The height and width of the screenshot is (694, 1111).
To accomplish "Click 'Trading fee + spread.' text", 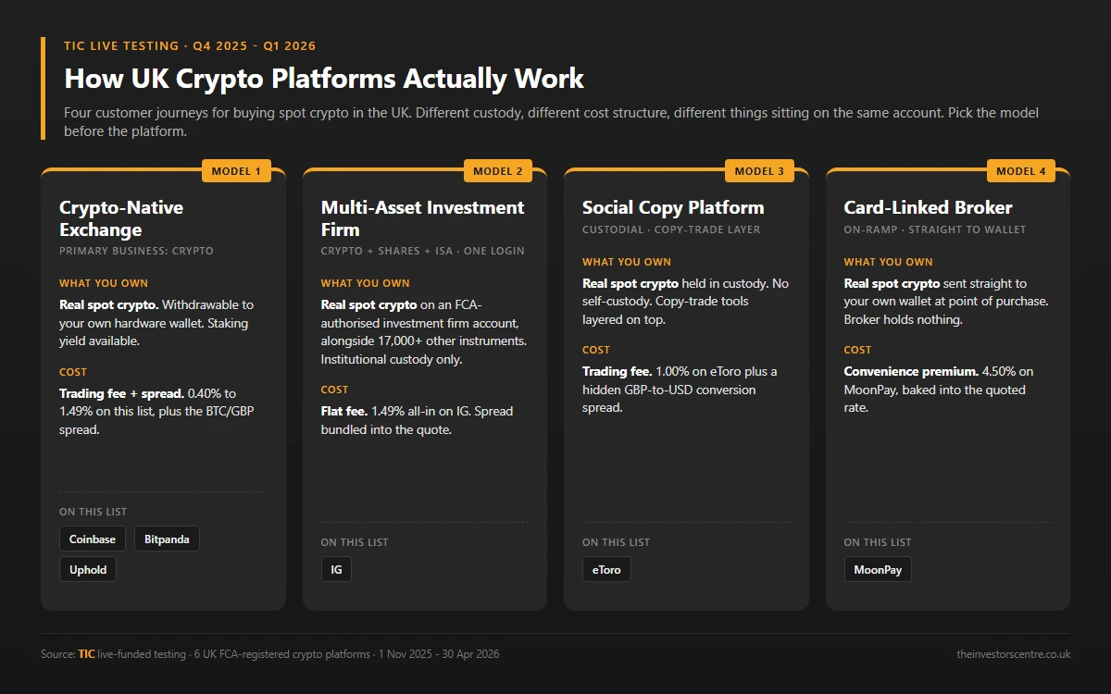I will tap(121, 394).
